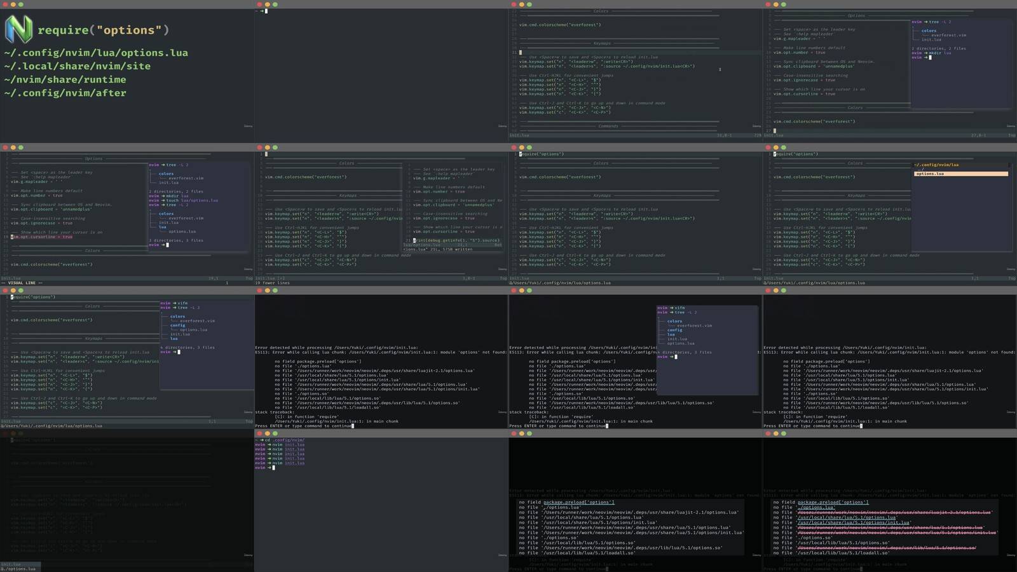Screen dimensions: 1017x572
Task: Click the 72% scroll percentage in the status line
Action: (757, 135)
